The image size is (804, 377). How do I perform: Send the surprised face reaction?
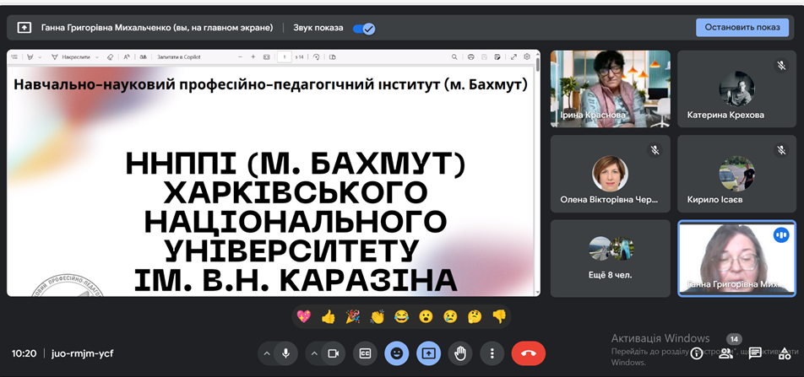click(x=426, y=317)
